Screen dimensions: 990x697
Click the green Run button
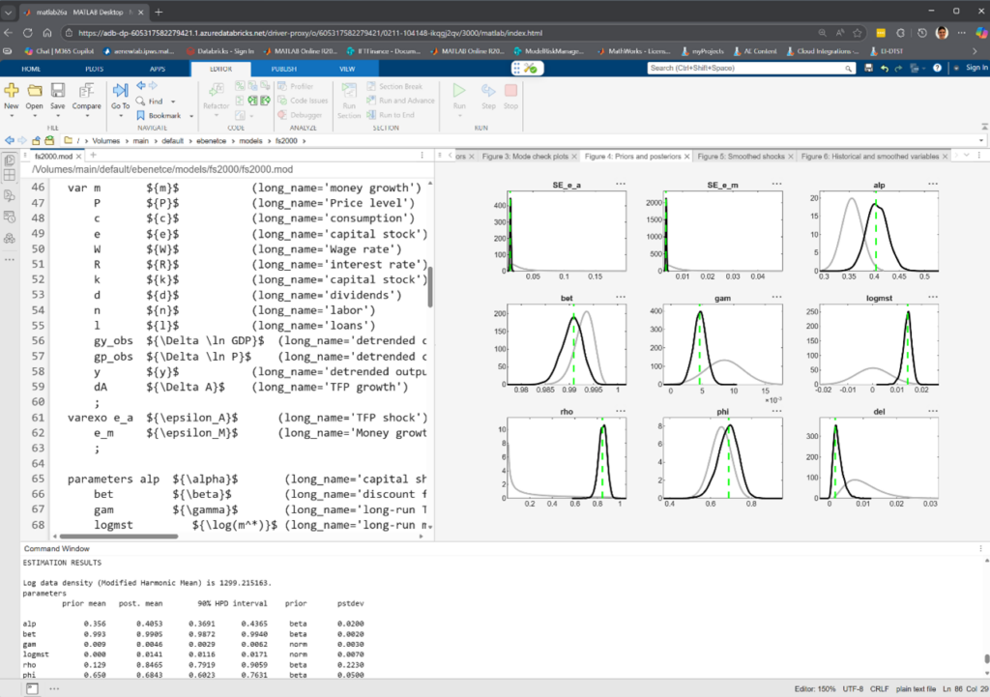click(457, 90)
